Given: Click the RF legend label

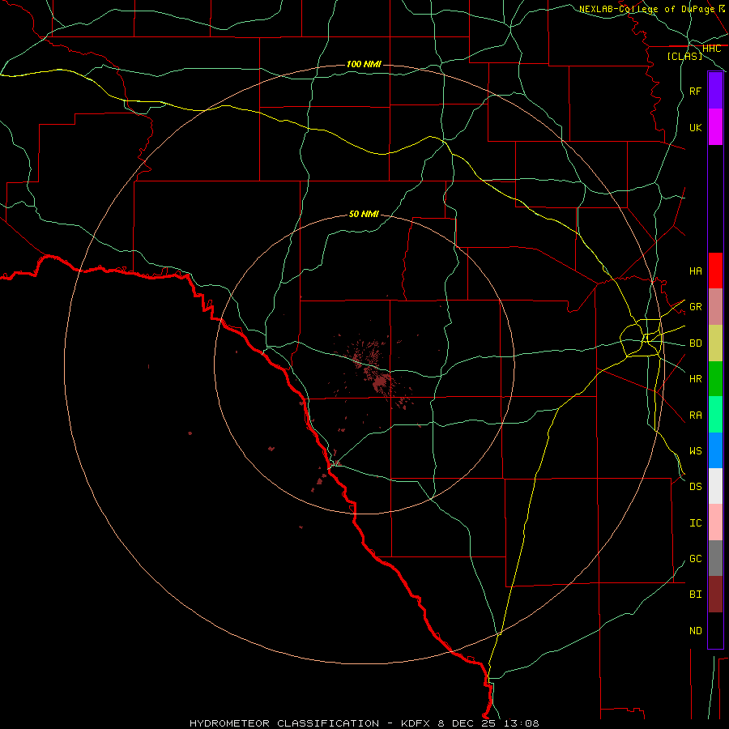Looking at the screenshot, I should tap(696, 91).
